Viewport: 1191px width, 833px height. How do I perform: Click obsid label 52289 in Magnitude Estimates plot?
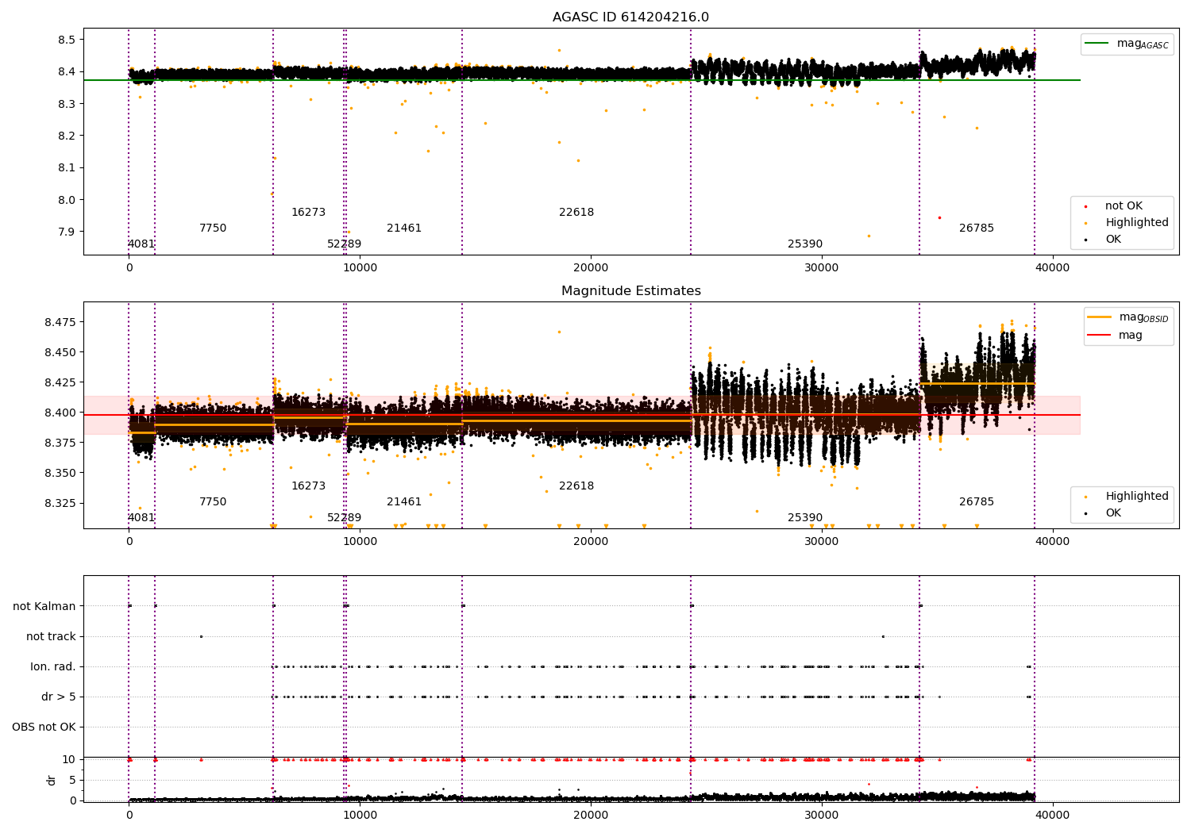tap(344, 518)
